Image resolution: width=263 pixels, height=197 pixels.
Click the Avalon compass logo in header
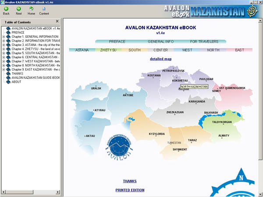[x=252, y=11]
